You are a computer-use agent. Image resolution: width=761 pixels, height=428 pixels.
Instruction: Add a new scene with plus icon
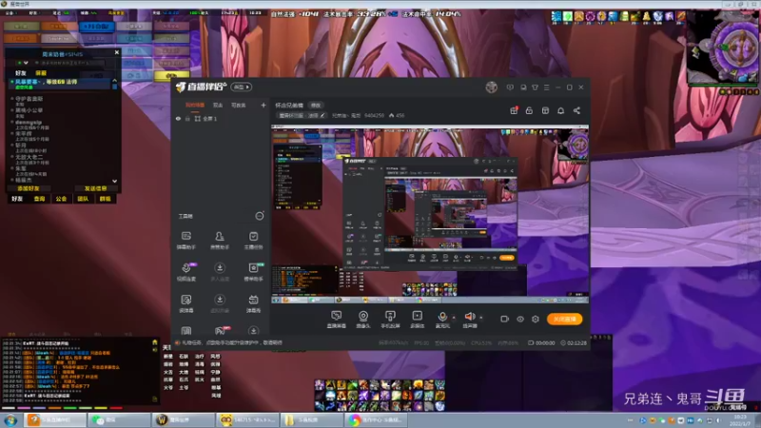[x=263, y=105]
